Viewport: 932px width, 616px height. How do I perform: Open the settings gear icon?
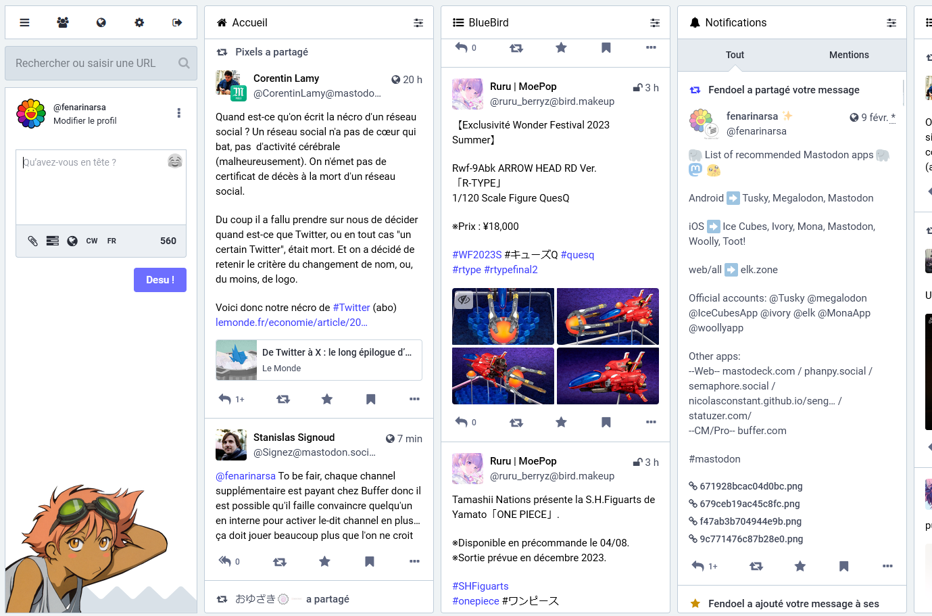pos(139,22)
